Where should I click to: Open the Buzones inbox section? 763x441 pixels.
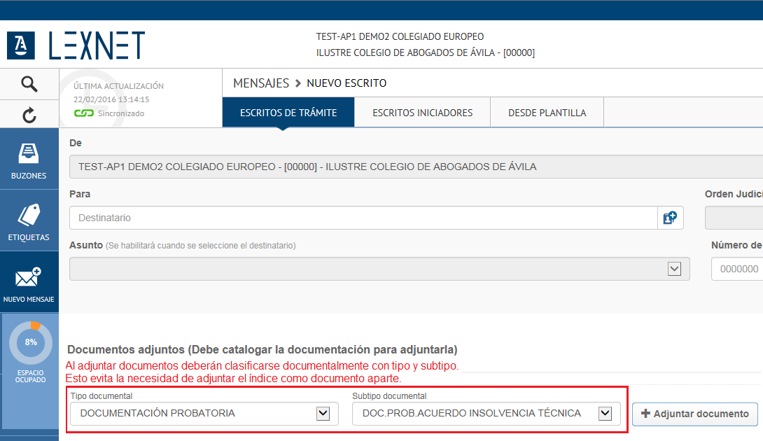coord(29,160)
